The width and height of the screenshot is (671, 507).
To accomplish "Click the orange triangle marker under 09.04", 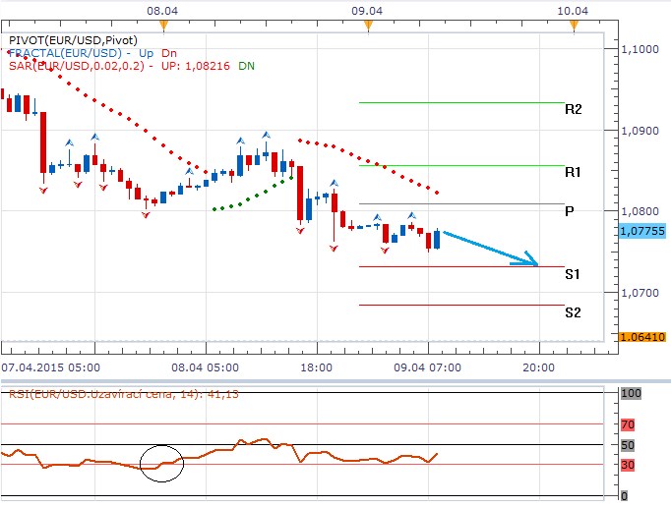I will point(368,24).
